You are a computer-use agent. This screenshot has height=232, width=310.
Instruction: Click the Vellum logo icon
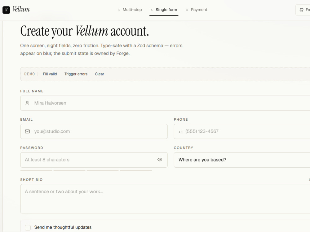click(6, 10)
